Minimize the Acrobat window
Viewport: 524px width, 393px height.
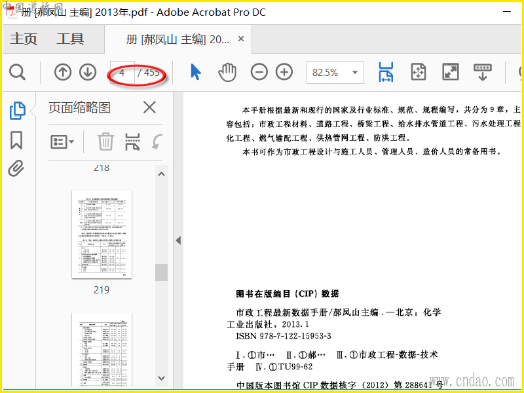[507, 12]
